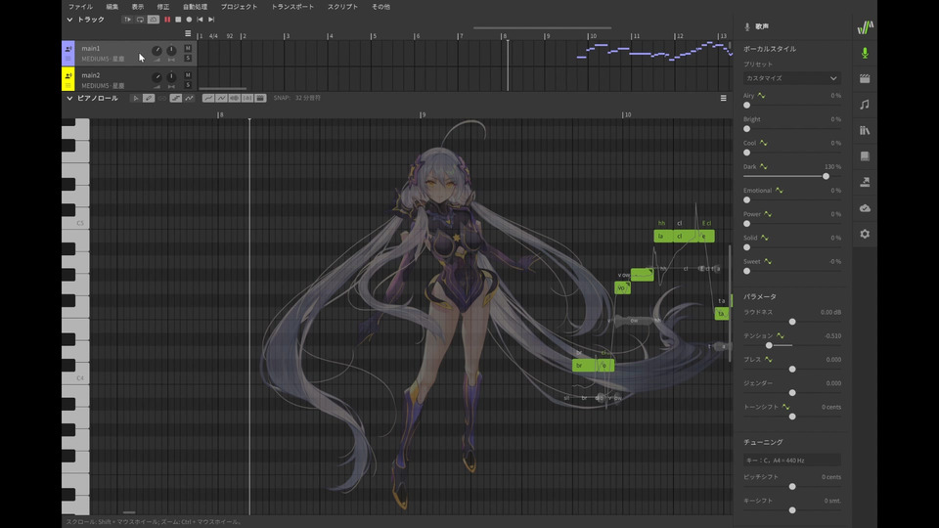Solo the main1 track
Image resolution: width=939 pixels, height=528 pixels.
coord(188,58)
